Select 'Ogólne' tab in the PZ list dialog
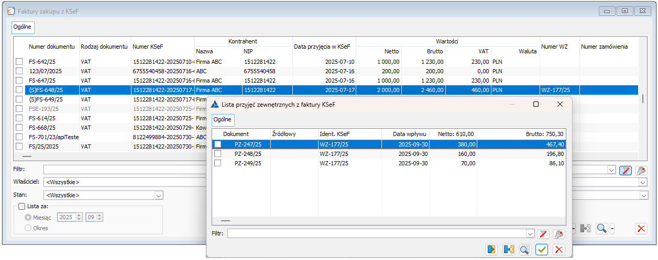Screen dimensions: 658x260 pyautogui.click(x=223, y=120)
